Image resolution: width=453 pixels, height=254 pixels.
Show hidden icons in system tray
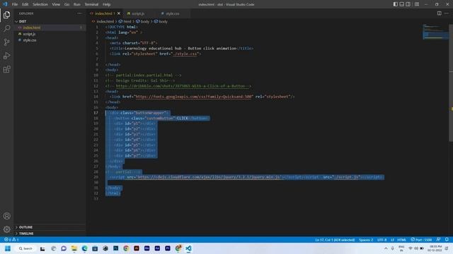tap(386, 248)
